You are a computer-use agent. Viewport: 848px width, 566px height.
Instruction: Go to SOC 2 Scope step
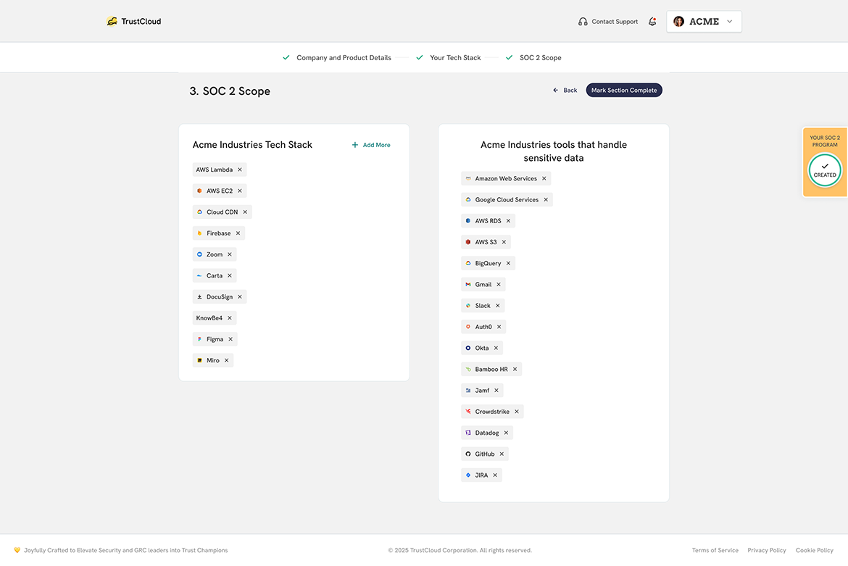pos(533,58)
